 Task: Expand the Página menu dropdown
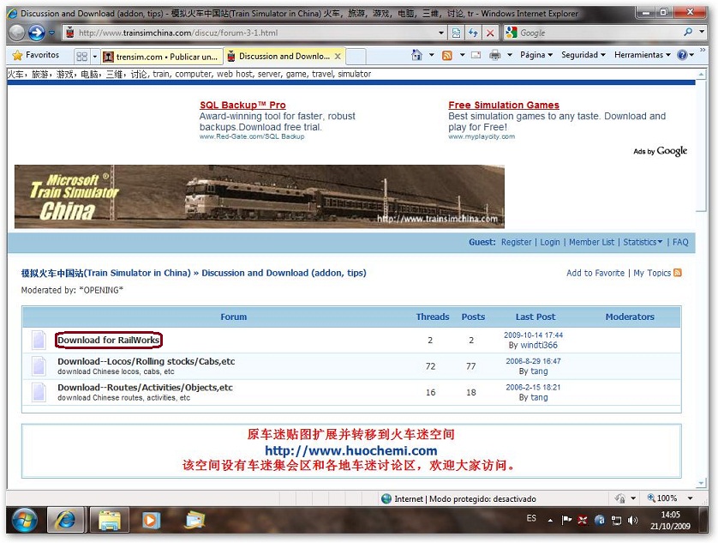pos(536,55)
